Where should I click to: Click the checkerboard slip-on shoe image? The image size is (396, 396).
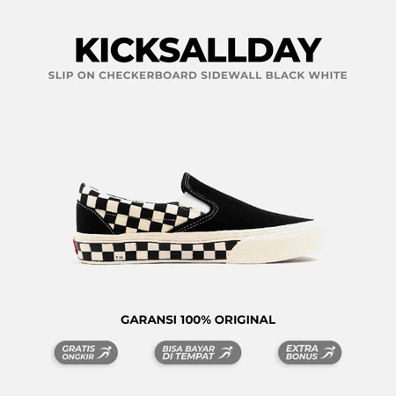pos(198,218)
